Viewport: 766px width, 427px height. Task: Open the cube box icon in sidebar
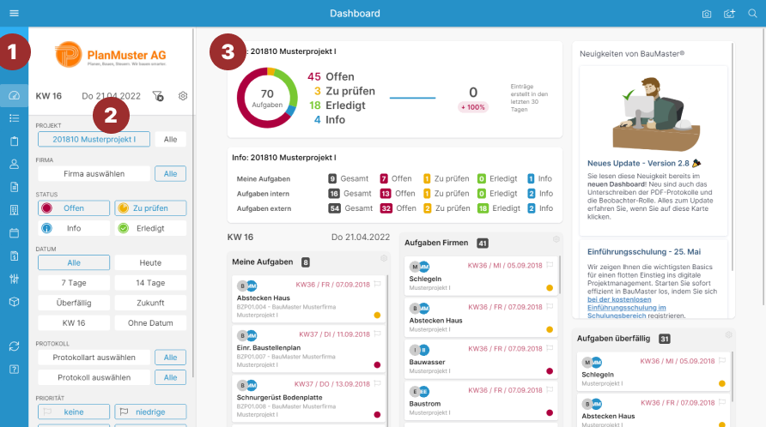click(14, 302)
